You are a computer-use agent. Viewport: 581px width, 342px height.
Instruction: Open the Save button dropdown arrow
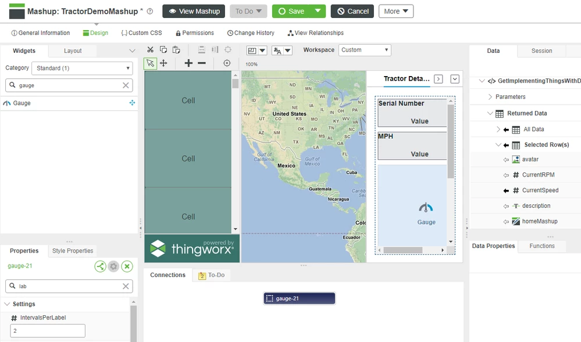point(318,11)
